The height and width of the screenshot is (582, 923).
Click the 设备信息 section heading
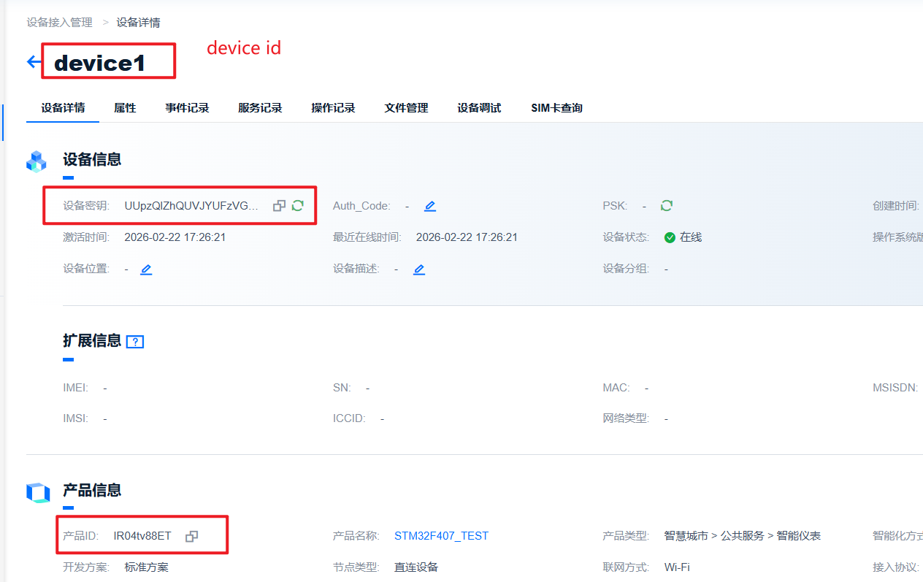click(92, 159)
